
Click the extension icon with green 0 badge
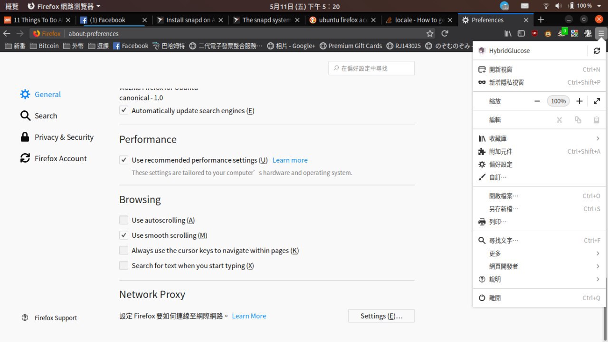562,33
